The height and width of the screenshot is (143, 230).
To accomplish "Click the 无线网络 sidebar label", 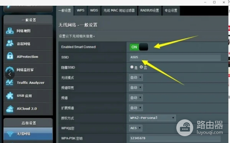I will (x=23, y=134).
